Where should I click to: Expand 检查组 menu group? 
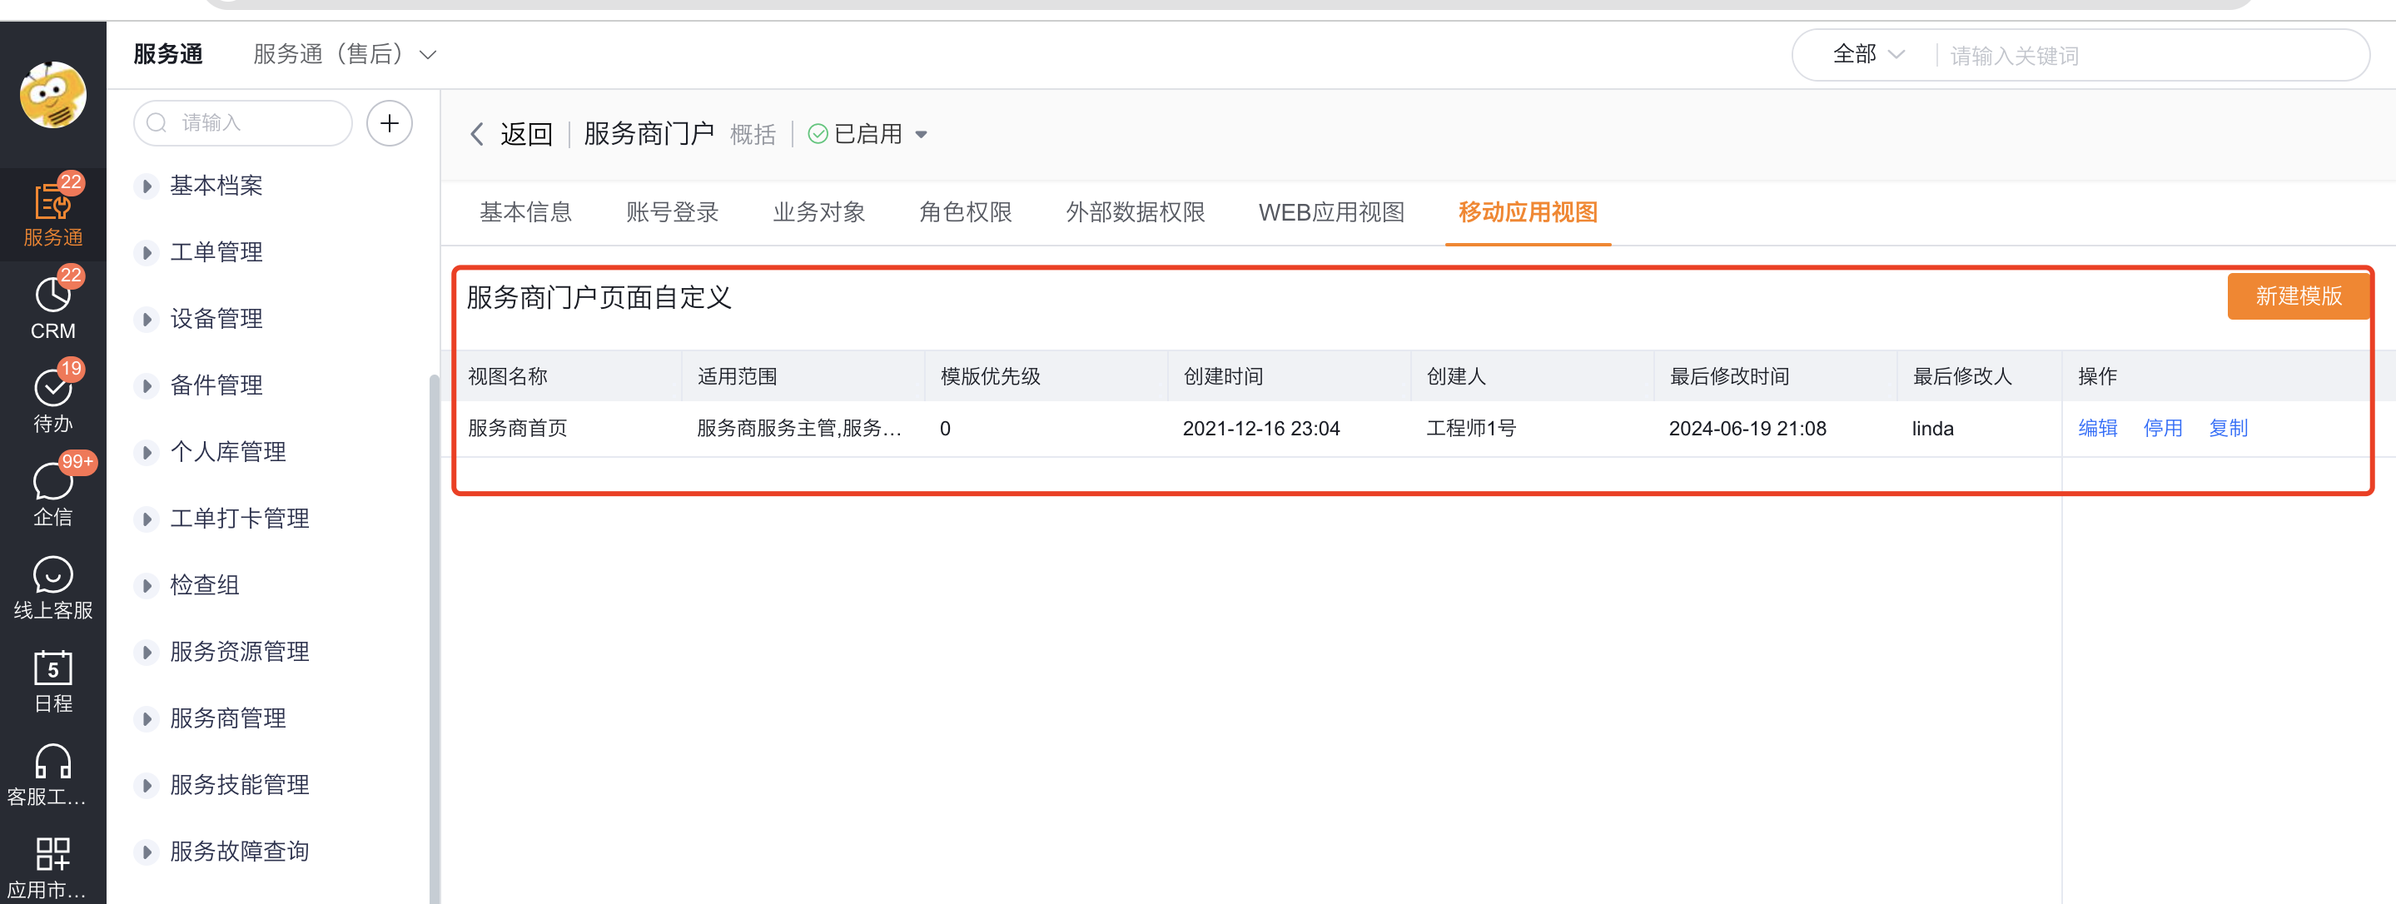click(146, 585)
